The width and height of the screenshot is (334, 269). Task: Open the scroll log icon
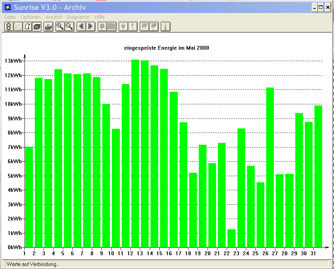(x=28, y=27)
